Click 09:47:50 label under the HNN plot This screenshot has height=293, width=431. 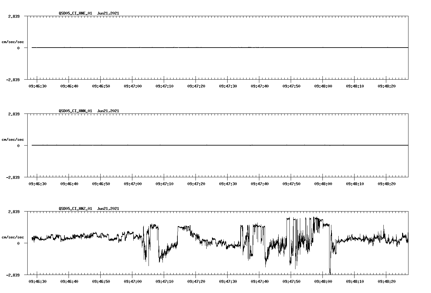point(291,184)
